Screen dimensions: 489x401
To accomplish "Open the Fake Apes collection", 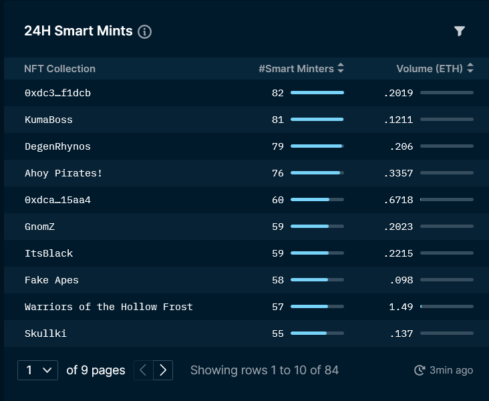I will tap(51, 280).
